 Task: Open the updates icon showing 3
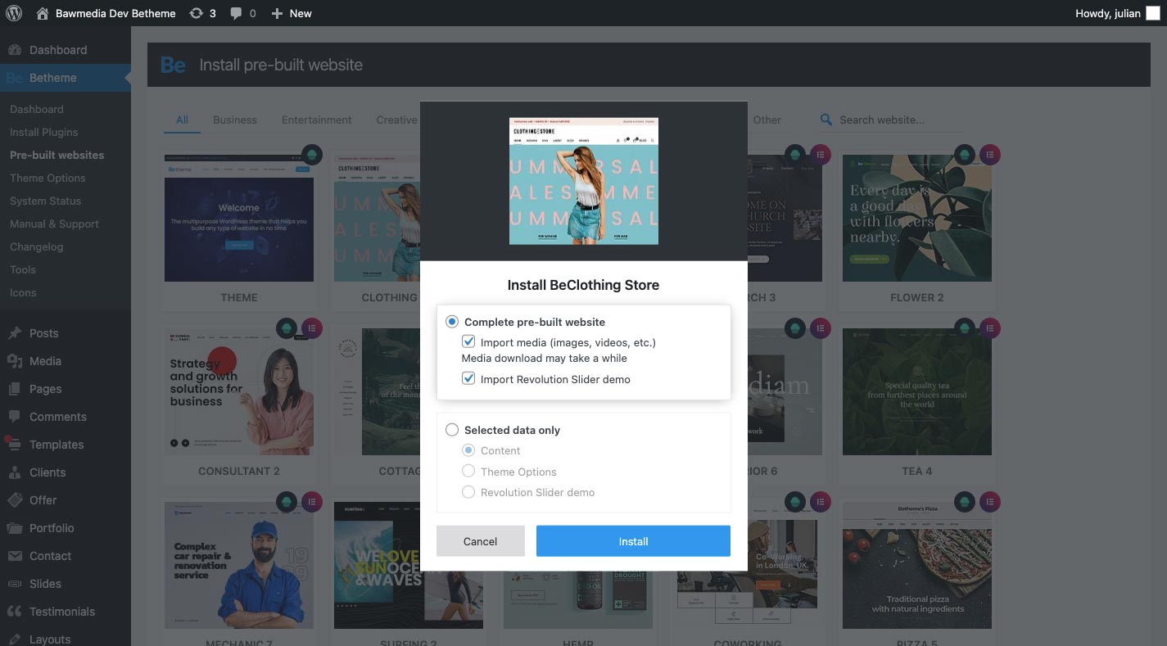click(x=202, y=13)
